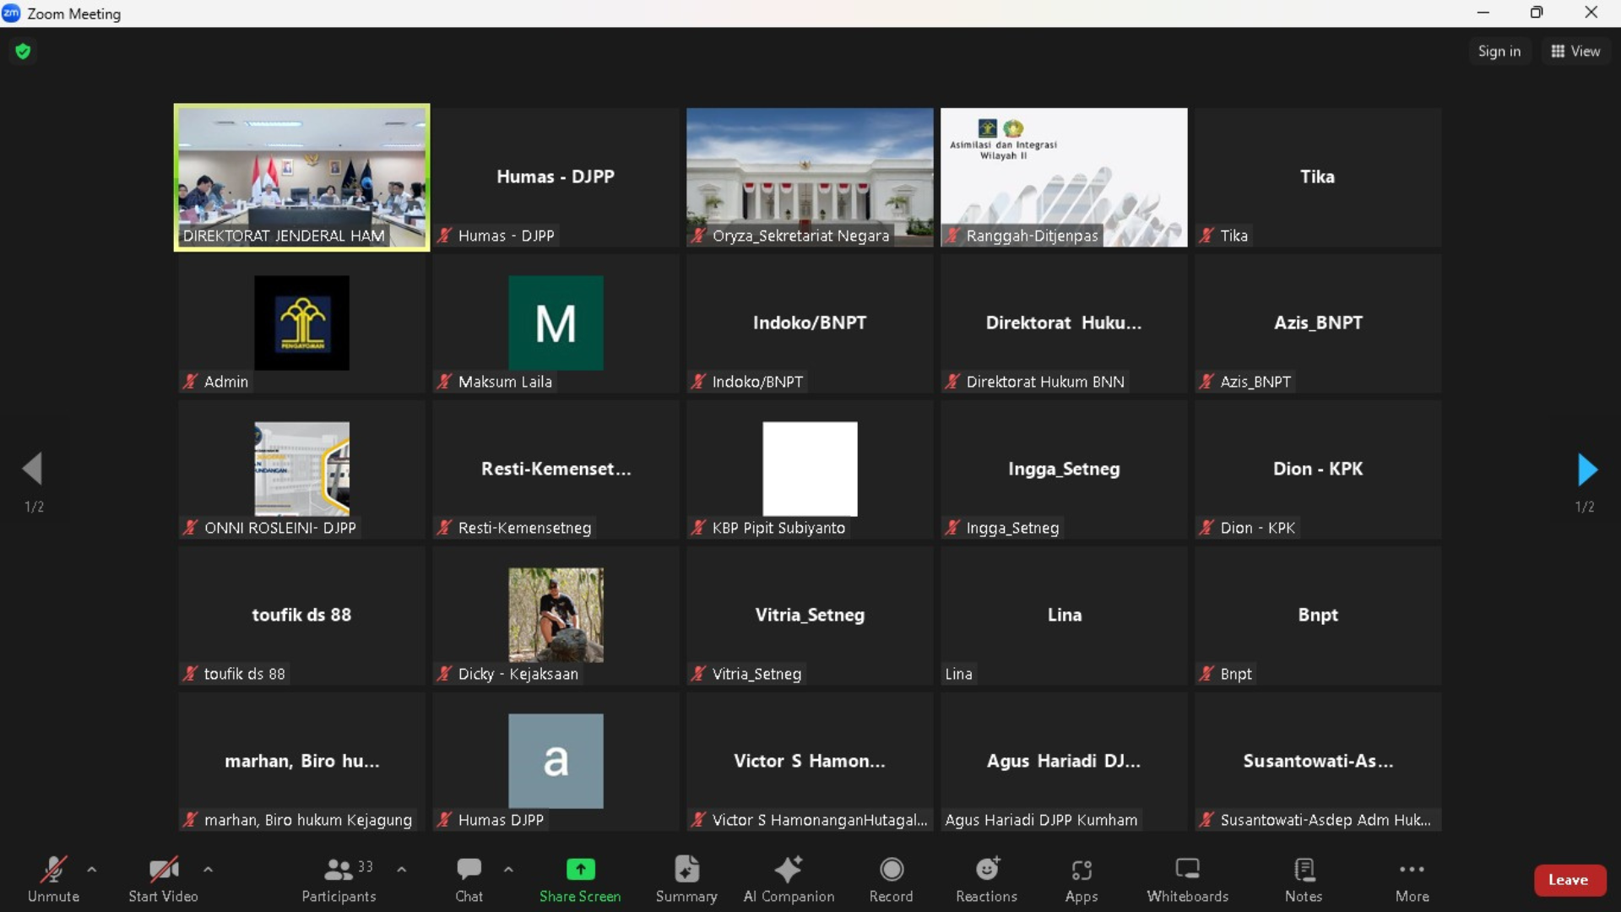This screenshot has width=1621, height=912.
Task: Click muted mic icon by Ingga_Setneg label
Action: point(953,528)
